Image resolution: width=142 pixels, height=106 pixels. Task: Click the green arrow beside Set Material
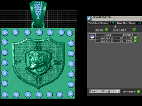tap(138, 92)
